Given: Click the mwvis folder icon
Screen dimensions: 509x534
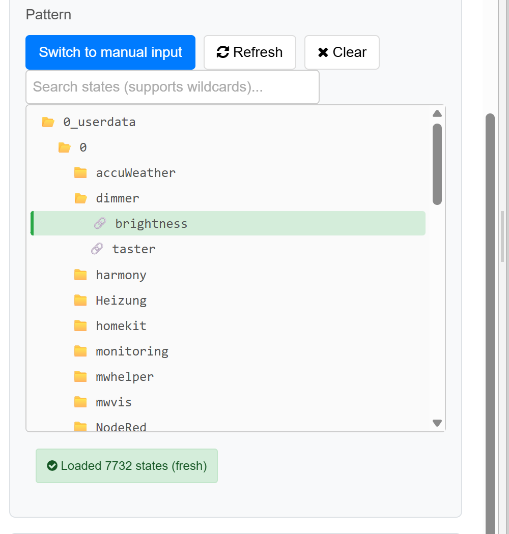Looking at the screenshot, I should tap(80, 402).
